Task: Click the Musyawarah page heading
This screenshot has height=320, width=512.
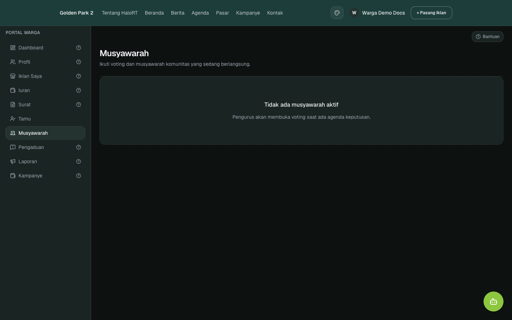Action: pos(124,53)
